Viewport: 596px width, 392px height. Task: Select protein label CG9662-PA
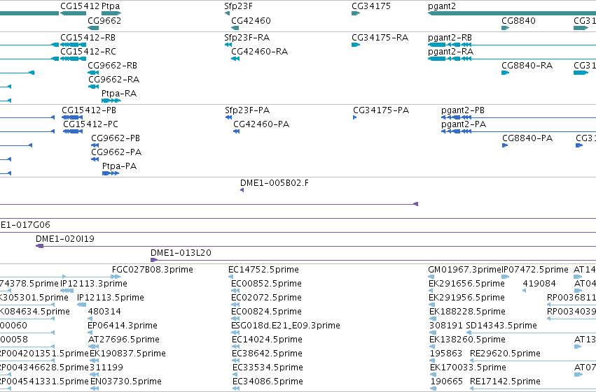(116, 152)
